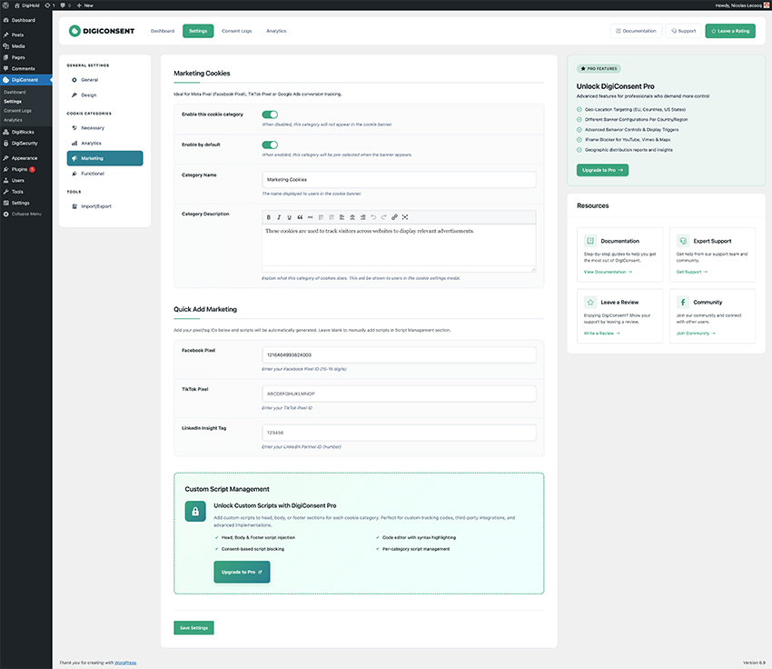
Task: Open Plugins in WordPress sidebar
Action: click(18, 169)
